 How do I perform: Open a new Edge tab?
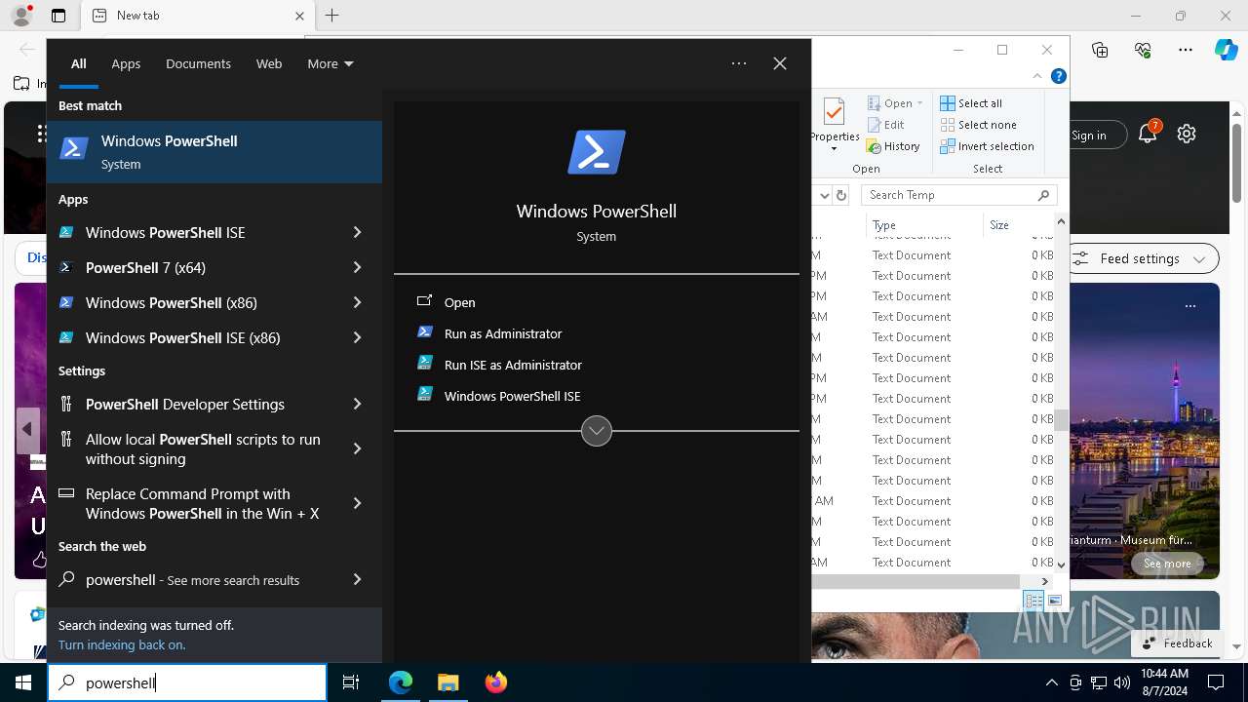click(x=332, y=16)
